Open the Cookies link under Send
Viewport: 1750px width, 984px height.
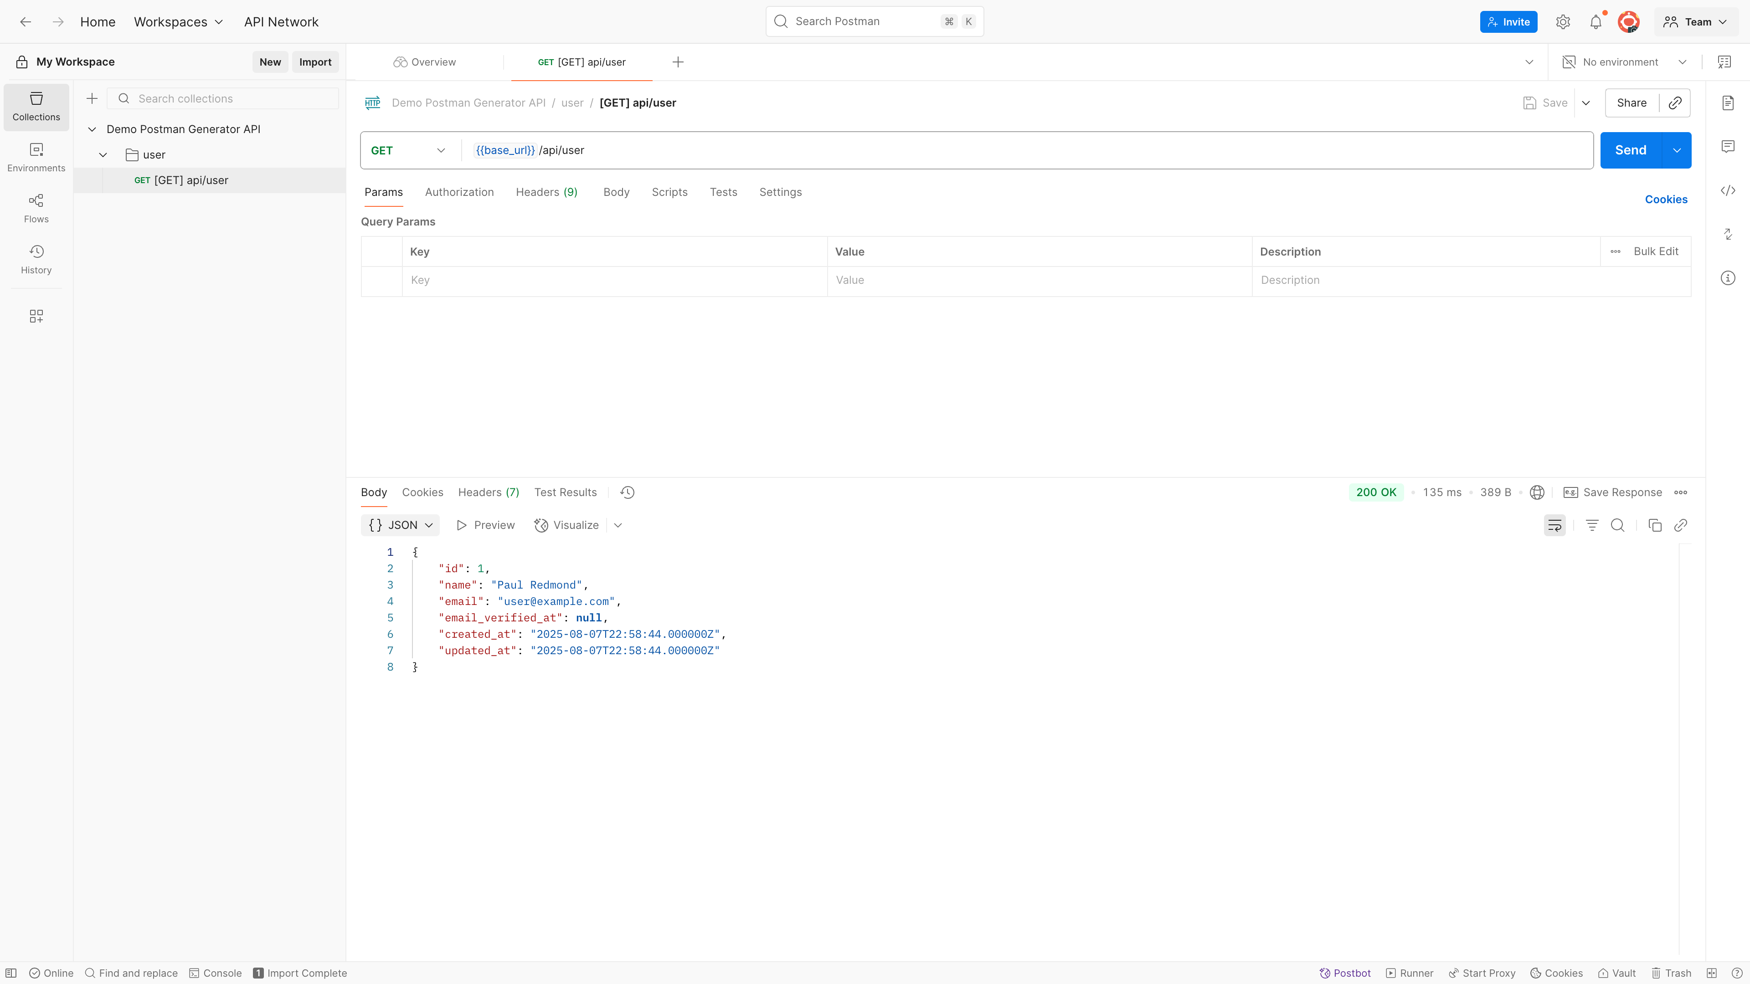(x=1666, y=199)
